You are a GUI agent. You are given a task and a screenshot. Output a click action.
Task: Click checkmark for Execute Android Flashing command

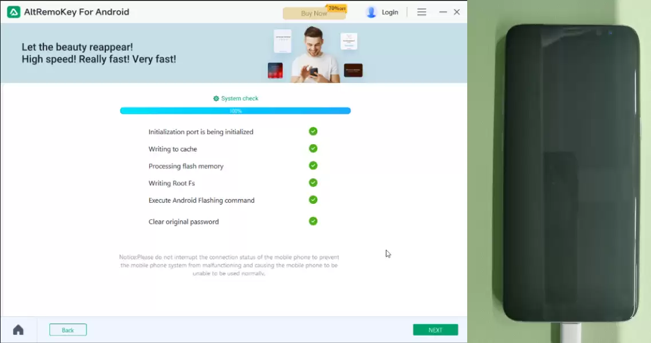313,200
